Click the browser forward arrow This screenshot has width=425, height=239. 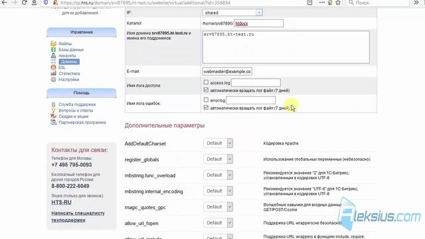14,3
